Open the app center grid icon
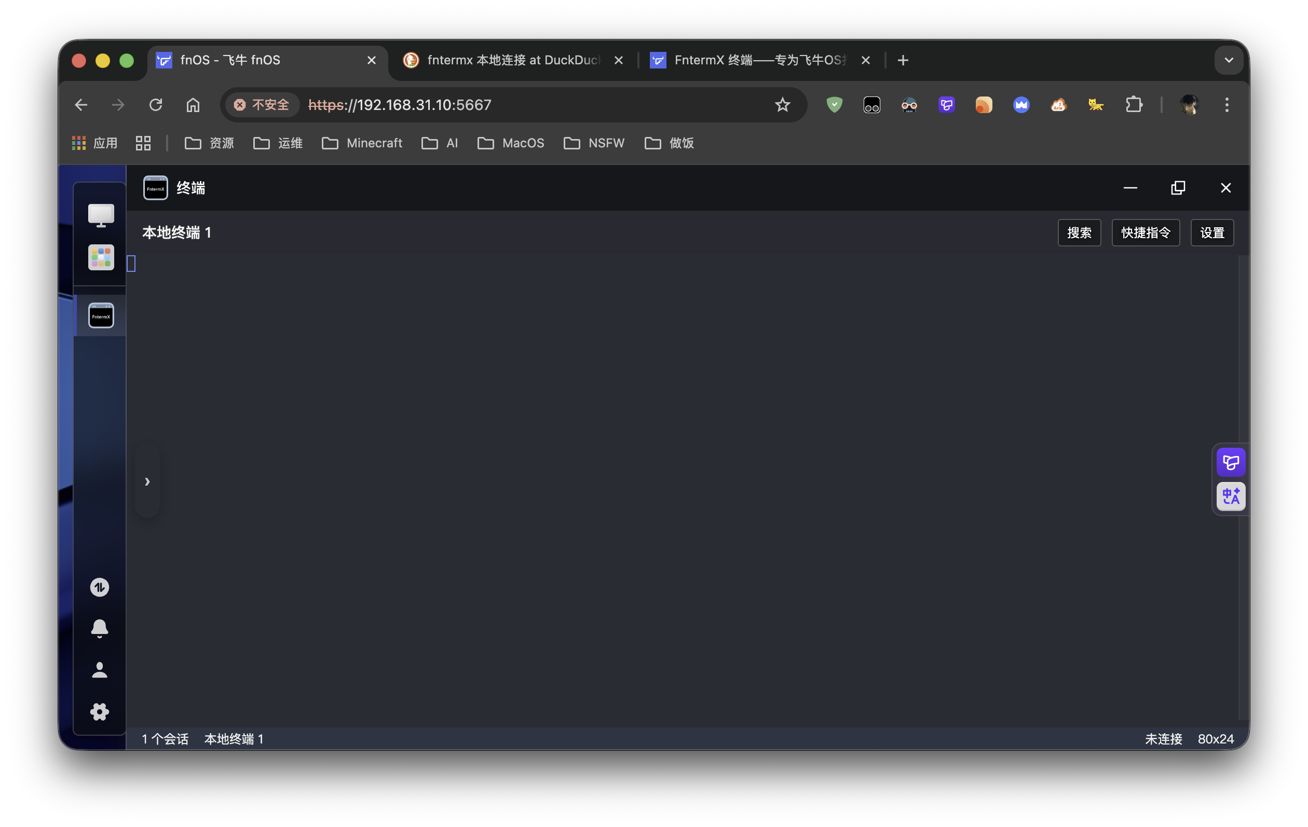The image size is (1308, 827). click(101, 257)
